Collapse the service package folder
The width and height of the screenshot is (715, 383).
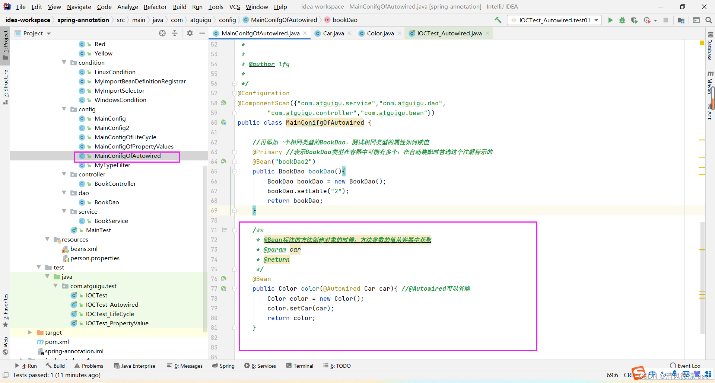point(64,211)
